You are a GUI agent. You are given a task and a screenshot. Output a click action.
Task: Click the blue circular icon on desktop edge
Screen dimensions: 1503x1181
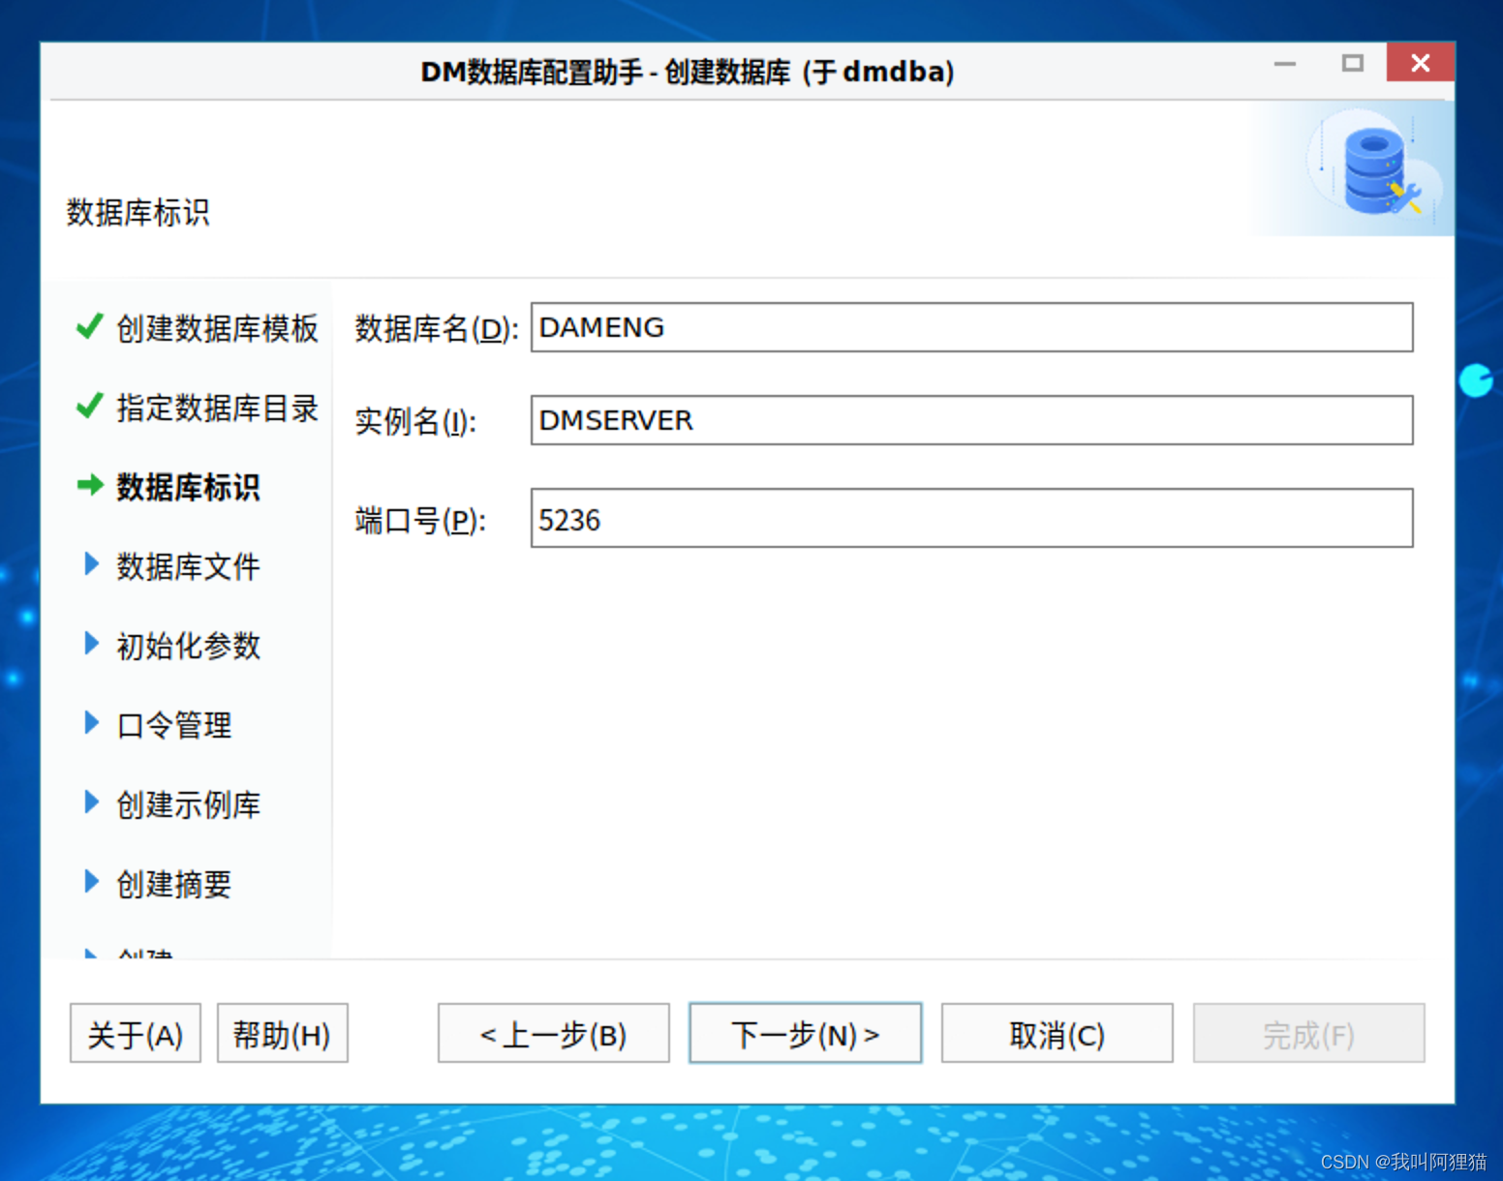tap(1476, 380)
